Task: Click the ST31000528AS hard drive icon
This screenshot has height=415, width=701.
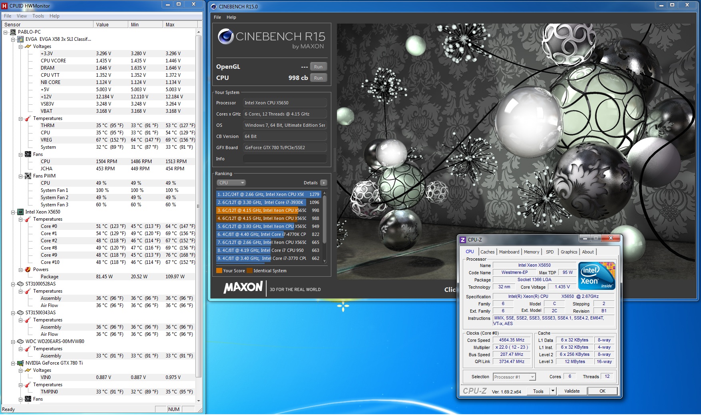Action: pos(20,284)
